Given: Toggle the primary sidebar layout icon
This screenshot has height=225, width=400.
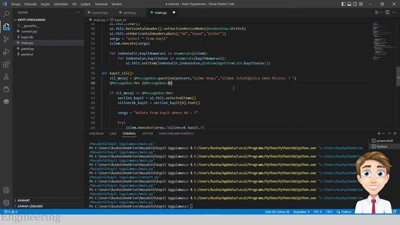Looking at the screenshot, I should coord(344,4).
